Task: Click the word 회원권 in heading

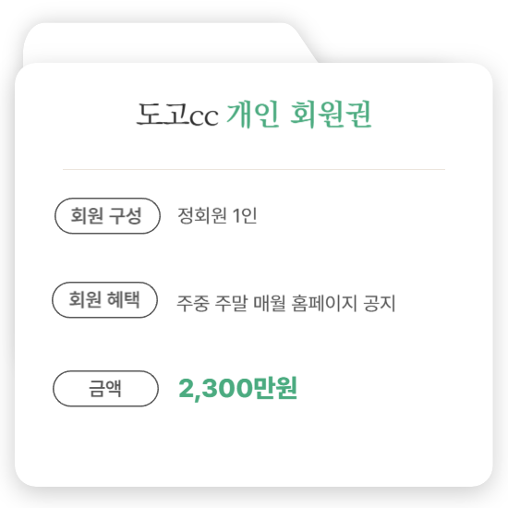Action: point(331,115)
